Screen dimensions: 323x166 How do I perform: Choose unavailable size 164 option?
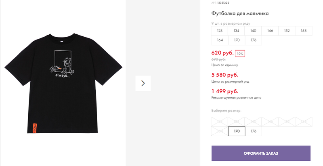[x=220, y=131]
